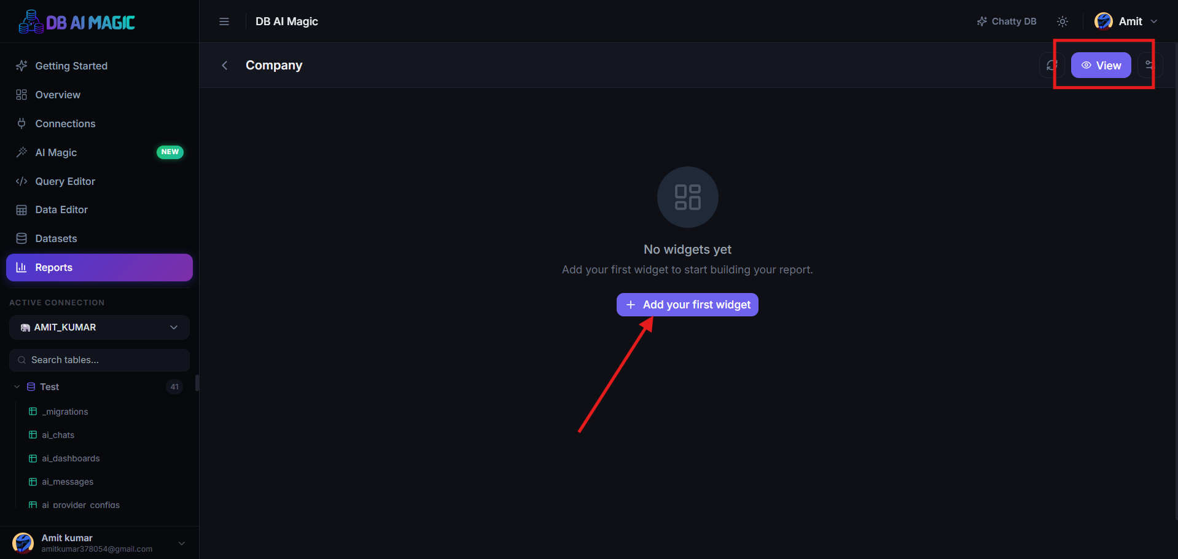Go to Connections
Image resolution: width=1178 pixels, height=559 pixels.
pos(99,123)
